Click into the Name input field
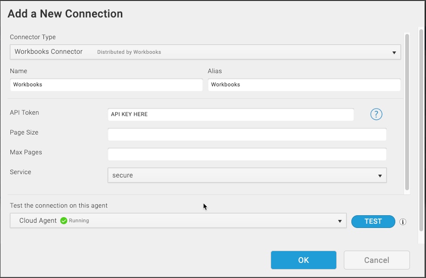426x278 pixels. (x=107, y=84)
